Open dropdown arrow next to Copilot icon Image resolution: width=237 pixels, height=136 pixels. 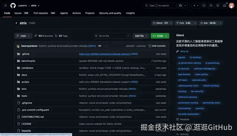(185, 6)
